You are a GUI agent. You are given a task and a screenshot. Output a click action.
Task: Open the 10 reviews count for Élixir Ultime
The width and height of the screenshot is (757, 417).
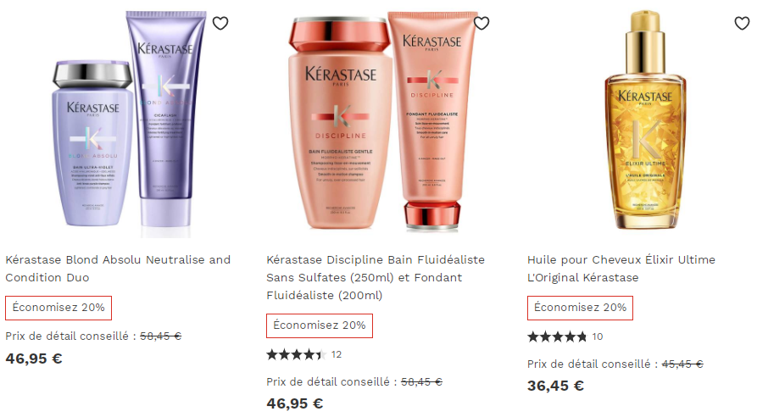tap(598, 336)
